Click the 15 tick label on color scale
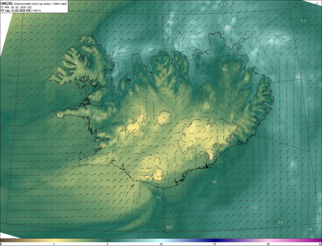The image size is (322, 246). [215, 244]
